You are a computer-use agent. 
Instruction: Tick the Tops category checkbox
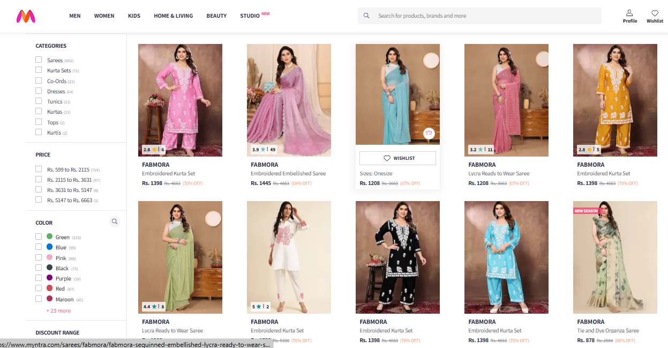[x=39, y=122]
